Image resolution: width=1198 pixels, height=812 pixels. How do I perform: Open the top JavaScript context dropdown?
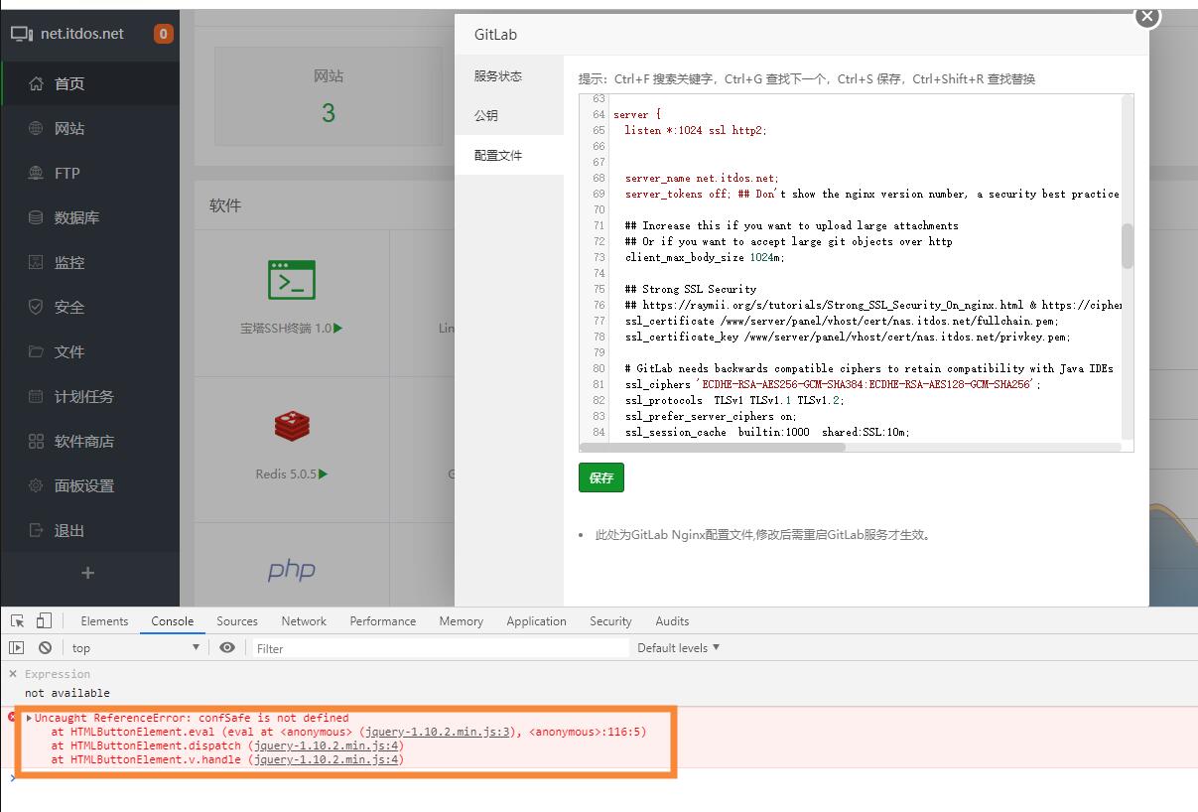click(x=135, y=647)
